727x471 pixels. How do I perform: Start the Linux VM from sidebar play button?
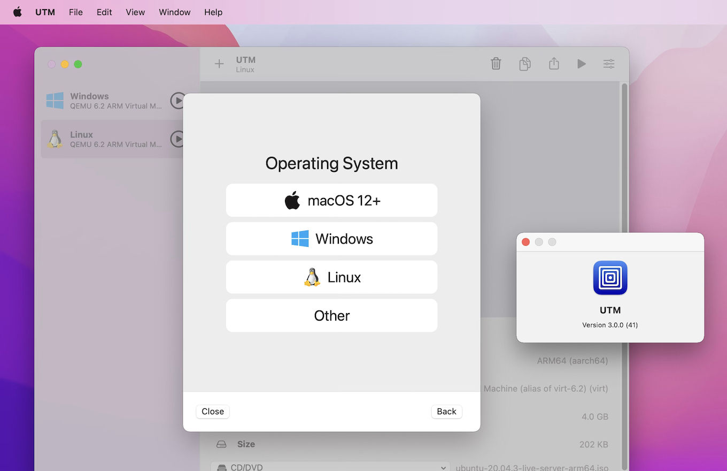tap(177, 139)
